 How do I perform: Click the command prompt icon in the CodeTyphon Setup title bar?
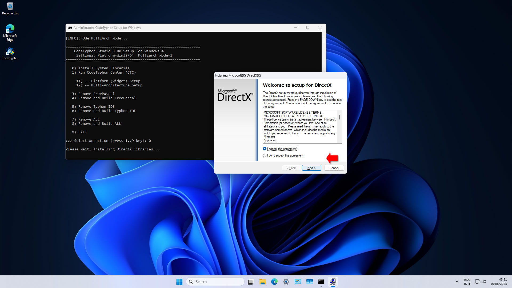coord(70,28)
